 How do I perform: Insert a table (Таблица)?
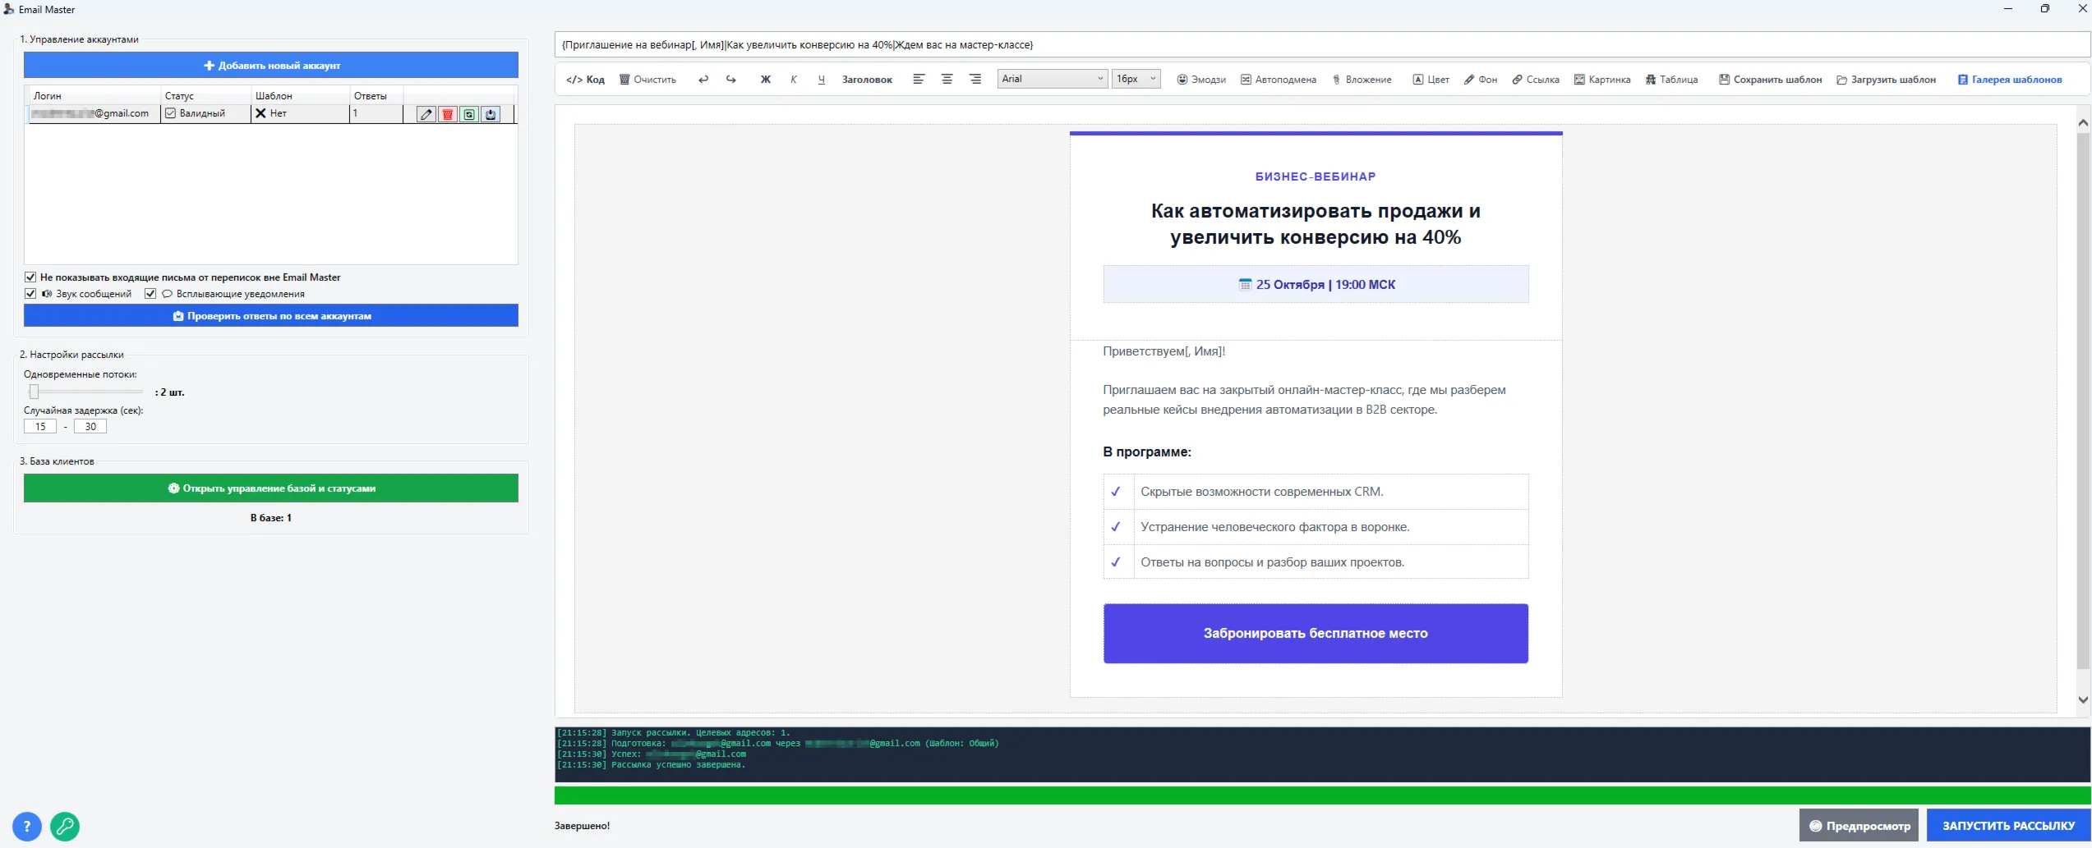[x=1671, y=80]
